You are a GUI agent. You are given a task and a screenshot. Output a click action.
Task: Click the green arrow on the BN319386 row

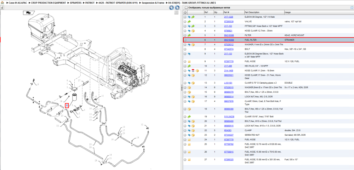click(189, 35)
